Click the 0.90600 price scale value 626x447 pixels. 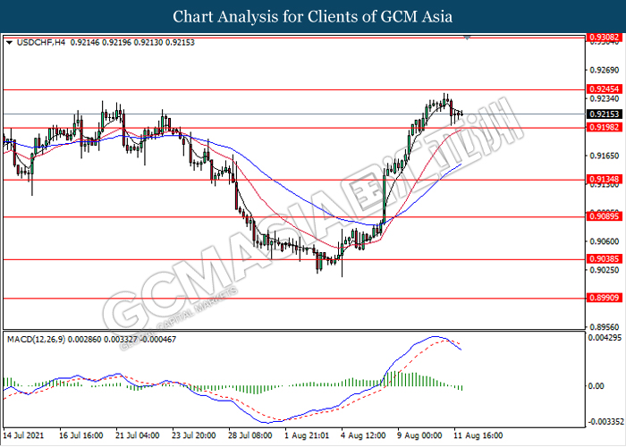tap(605, 241)
